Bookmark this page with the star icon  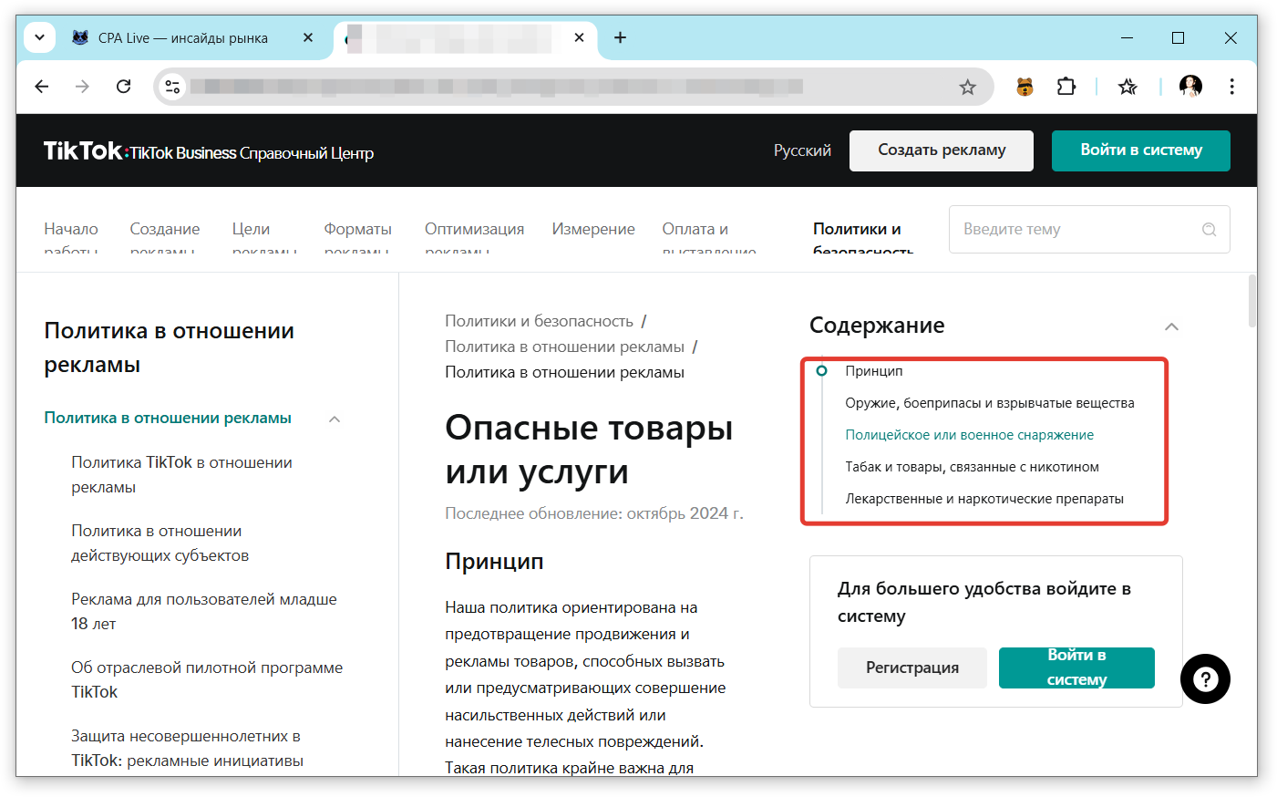click(x=967, y=87)
